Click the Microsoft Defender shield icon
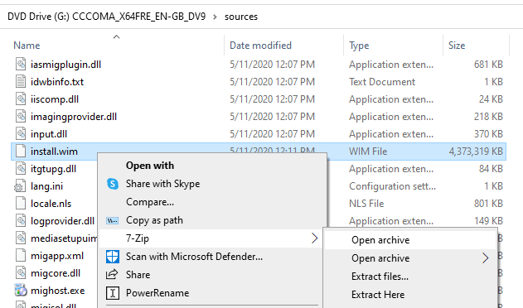The image size is (523, 308). (113, 257)
